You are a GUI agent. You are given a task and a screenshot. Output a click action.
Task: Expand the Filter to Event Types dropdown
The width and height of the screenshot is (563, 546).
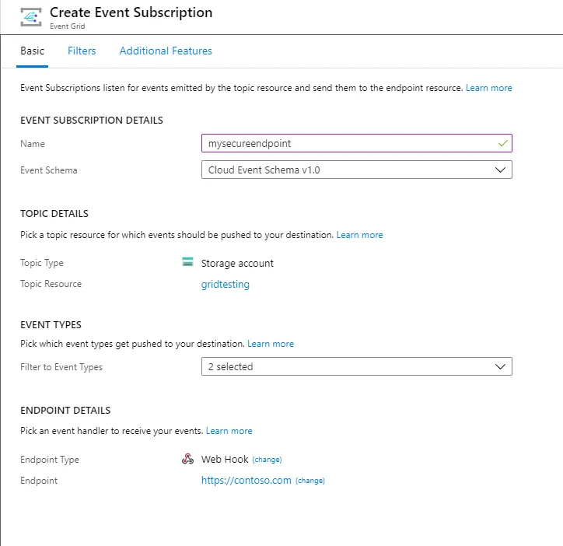[356, 366]
